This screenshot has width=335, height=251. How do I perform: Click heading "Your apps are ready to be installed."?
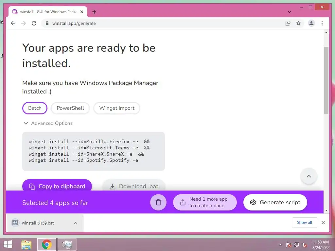coord(89,56)
